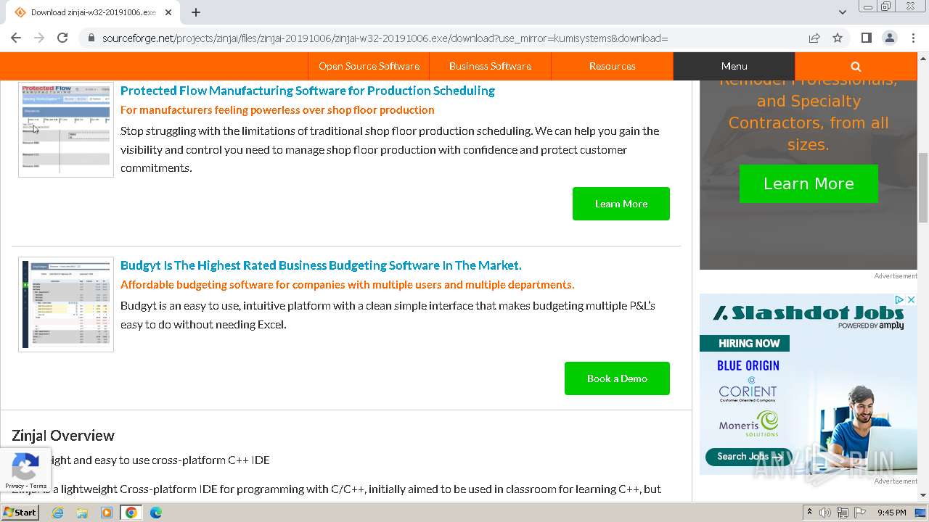Go back to the previous page
The width and height of the screenshot is (929, 522).
(16, 38)
